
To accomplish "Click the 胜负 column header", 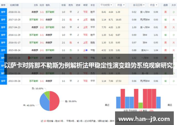I will pos(71,5).
